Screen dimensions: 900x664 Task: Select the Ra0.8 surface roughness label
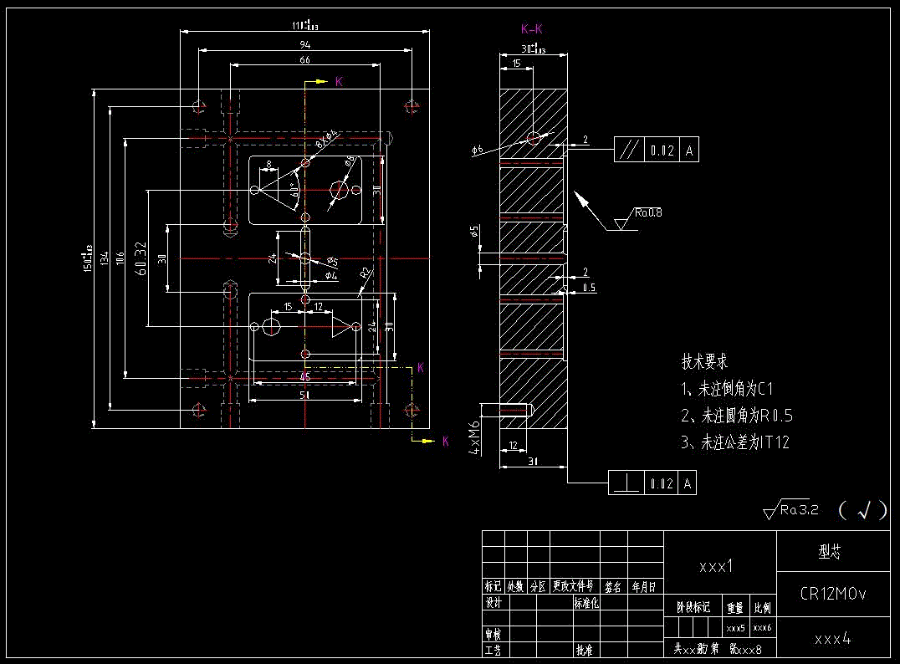pyautogui.click(x=648, y=213)
